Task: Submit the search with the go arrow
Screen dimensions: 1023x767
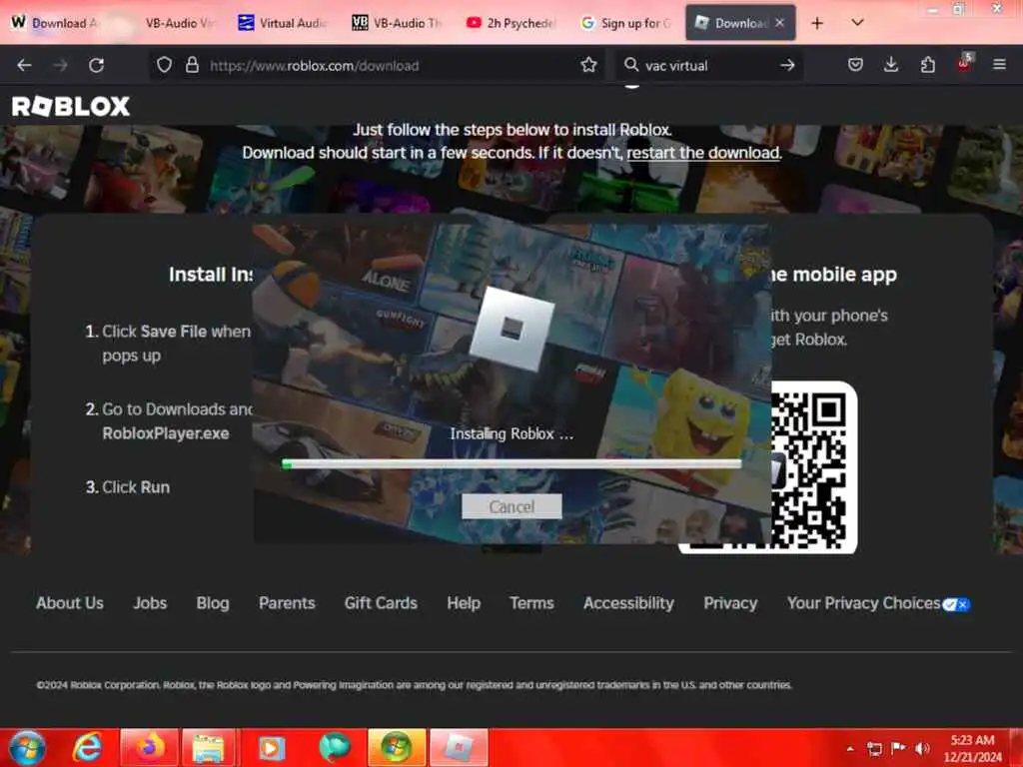Action: tap(787, 65)
